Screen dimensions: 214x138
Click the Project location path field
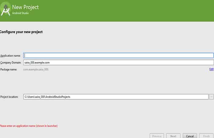tap(116, 97)
